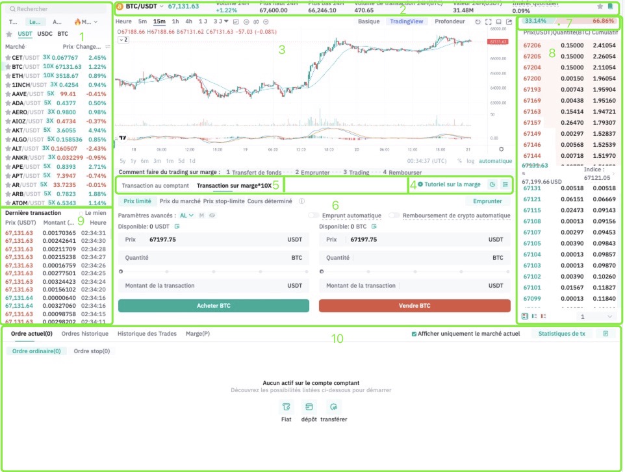Toggle advanced parameter visibility eye
Screen dimensions: 625x472
click(x=212, y=216)
